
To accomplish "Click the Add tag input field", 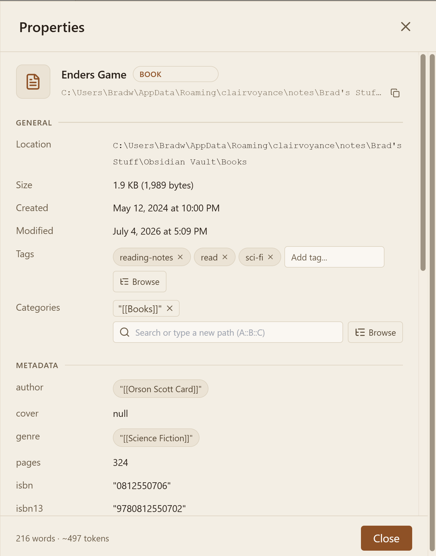I will pyautogui.click(x=334, y=257).
